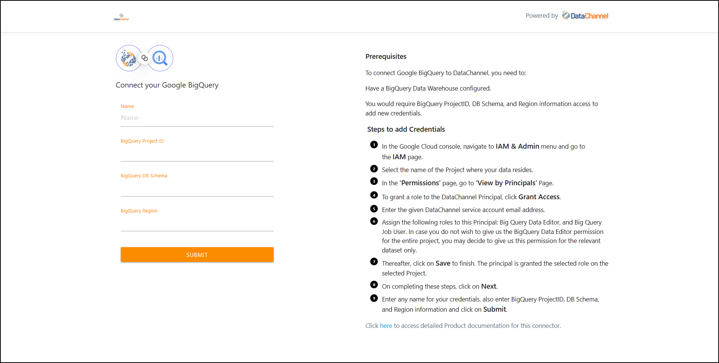This screenshot has height=363, width=719.
Task: Click the 'BigQuery Project ID' label
Action: click(x=142, y=141)
